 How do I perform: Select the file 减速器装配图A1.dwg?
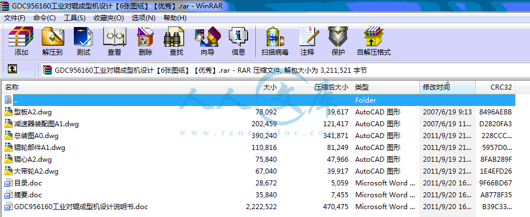(46, 123)
